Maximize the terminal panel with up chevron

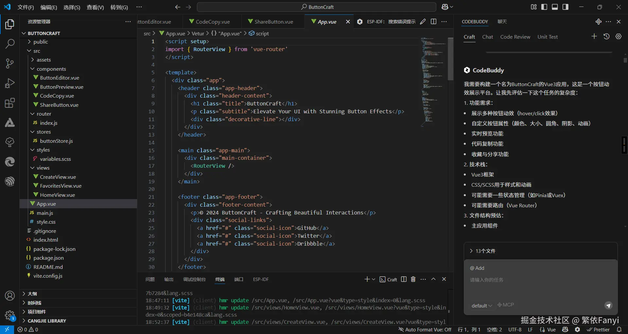433,279
